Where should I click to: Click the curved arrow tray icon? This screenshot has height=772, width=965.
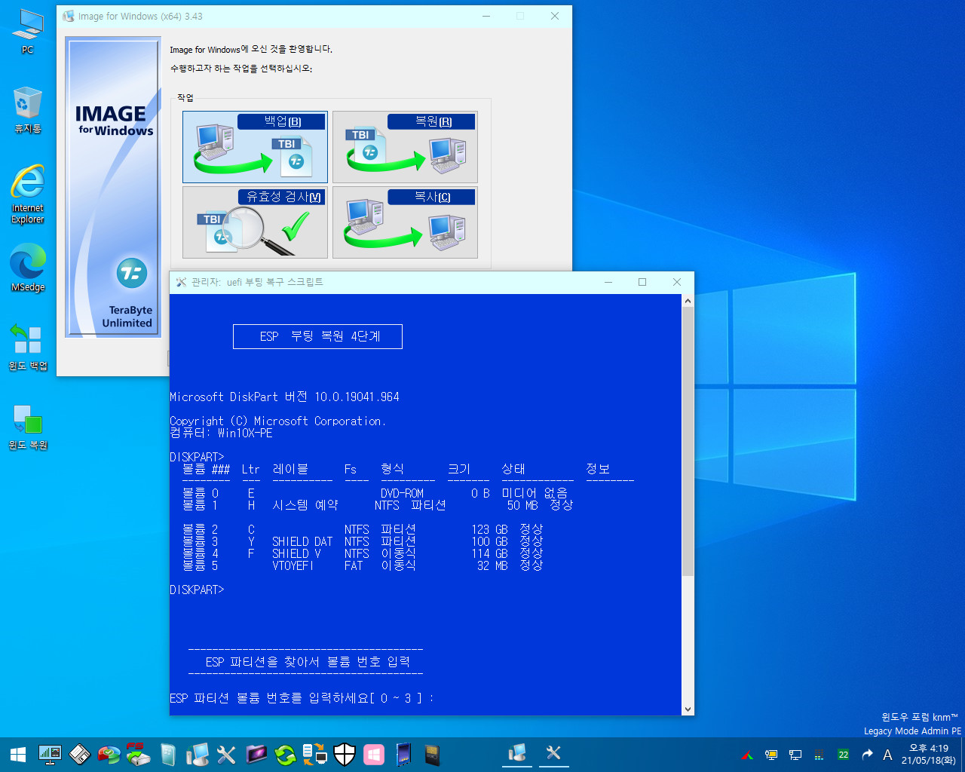tap(867, 755)
